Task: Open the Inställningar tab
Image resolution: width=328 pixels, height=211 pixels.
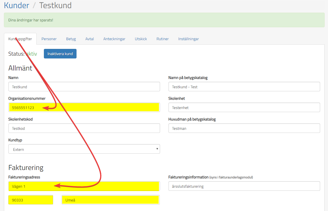Action: (x=188, y=39)
